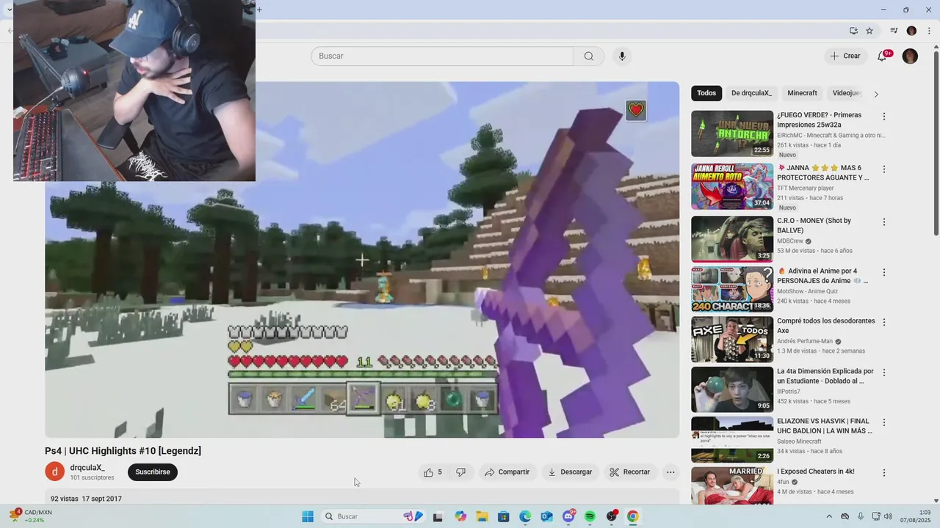Start voice search with the microphone icon
The image size is (940, 528).
[622, 56]
